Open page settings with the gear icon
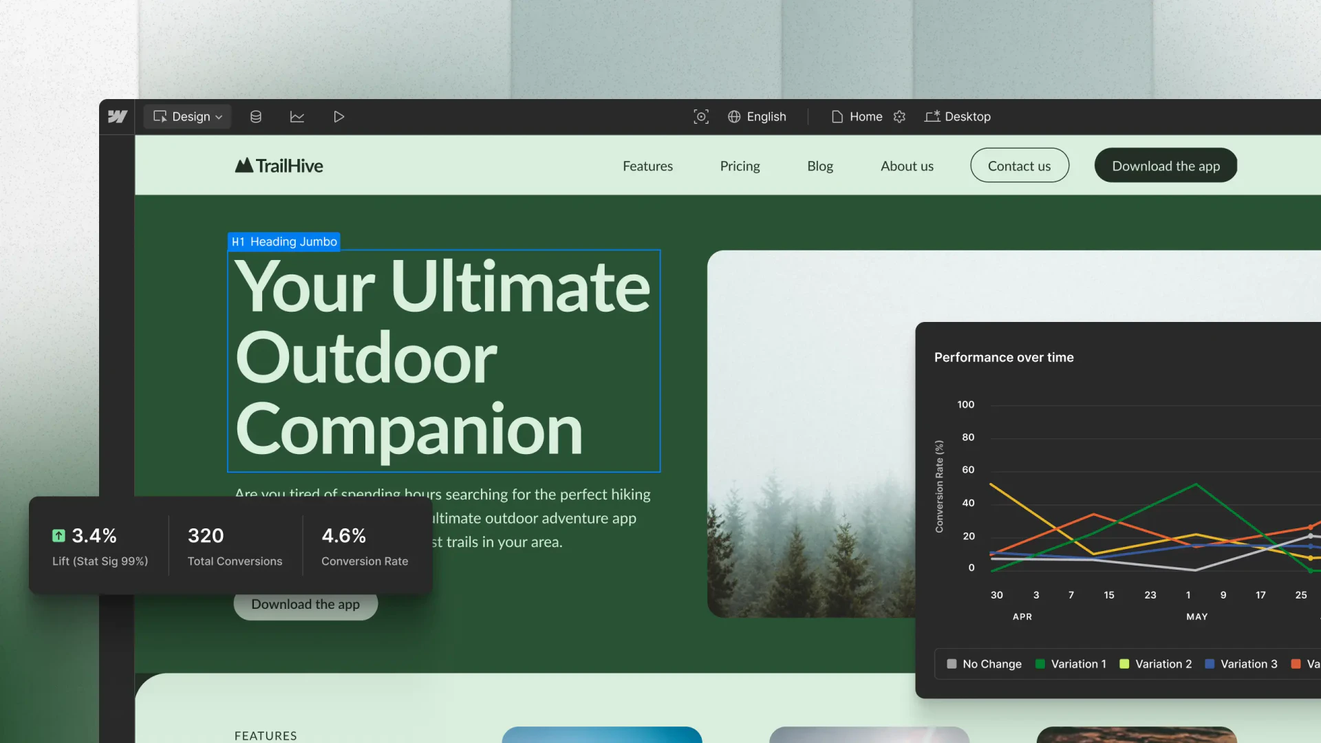Viewport: 1321px width, 743px height. click(899, 116)
